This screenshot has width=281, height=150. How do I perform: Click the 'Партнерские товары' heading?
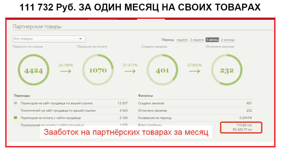point(37,27)
